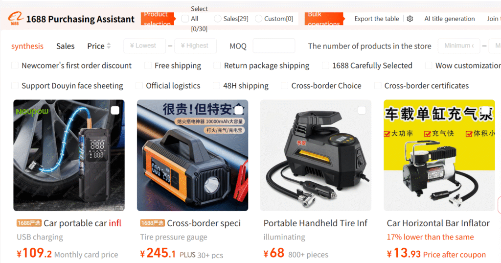Open table export settings gear icon
Viewport: 501px width, 263px height.
410,19
